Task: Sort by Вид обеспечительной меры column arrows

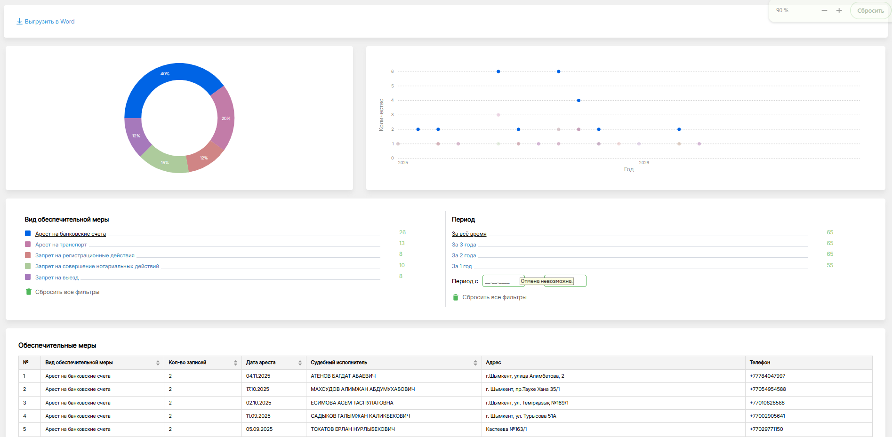Action: (158, 363)
